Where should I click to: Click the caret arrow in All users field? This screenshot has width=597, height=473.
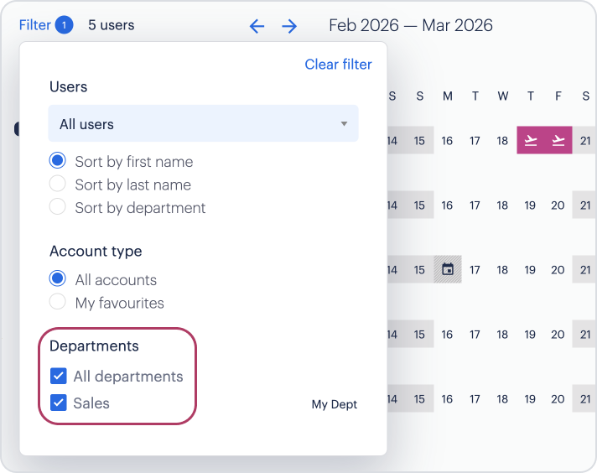(344, 124)
